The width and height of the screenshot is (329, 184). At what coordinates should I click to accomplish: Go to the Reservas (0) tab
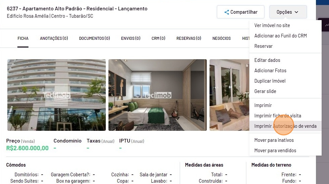(x=189, y=38)
